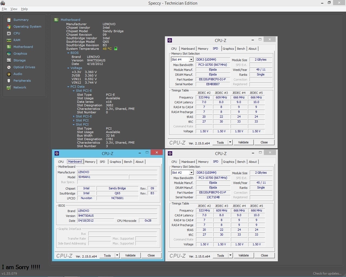Open the Slot #4 memory slot dropdown
Screen dimensions: 346x277
pos(191,60)
